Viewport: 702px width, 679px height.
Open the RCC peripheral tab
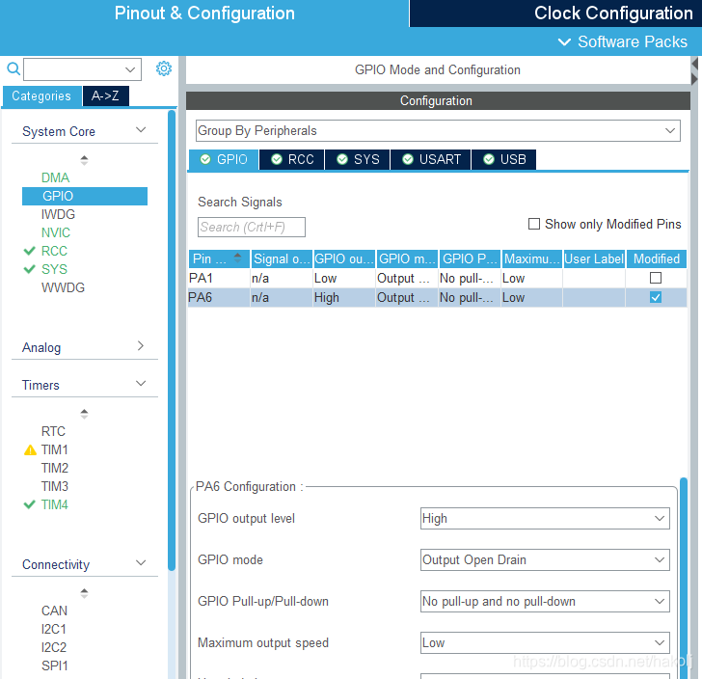tap(292, 159)
